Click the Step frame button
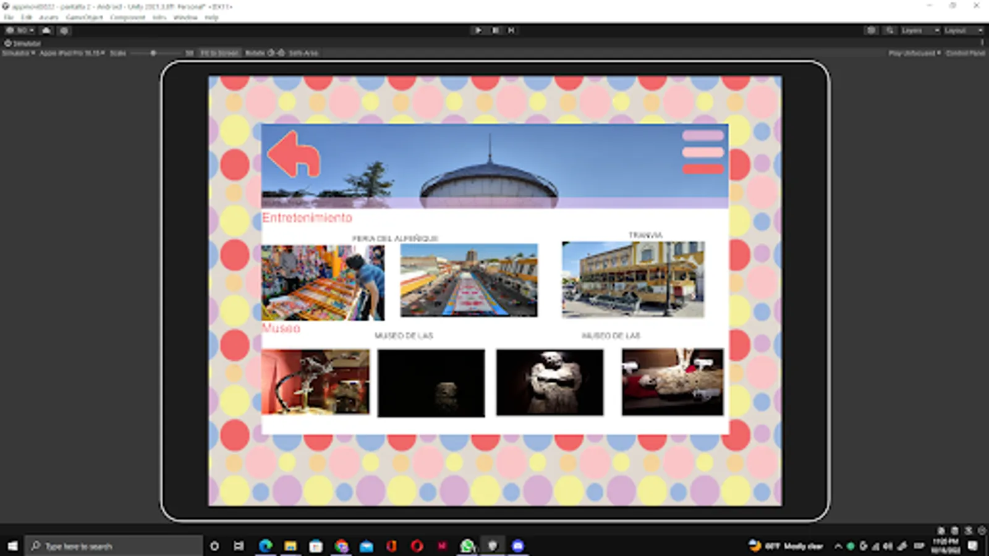This screenshot has width=989, height=556. tap(511, 30)
